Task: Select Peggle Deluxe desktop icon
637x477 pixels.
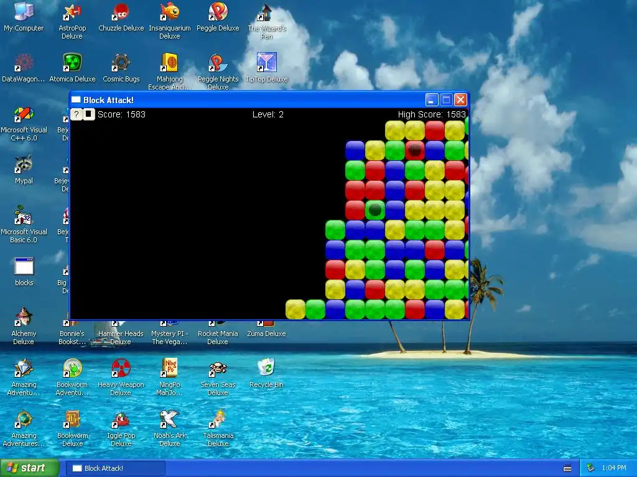Action: [218, 17]
